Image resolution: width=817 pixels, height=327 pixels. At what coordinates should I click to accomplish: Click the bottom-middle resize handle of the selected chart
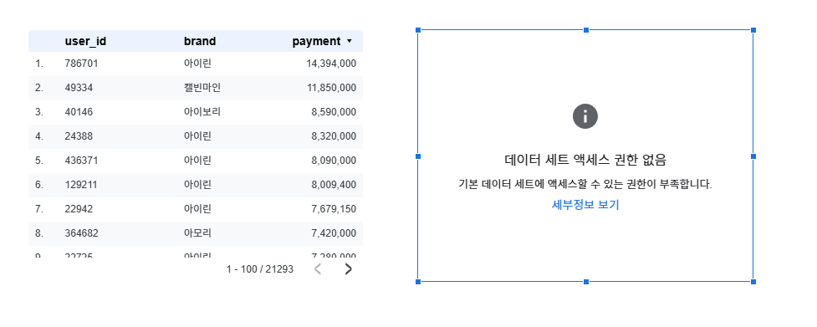586,282
